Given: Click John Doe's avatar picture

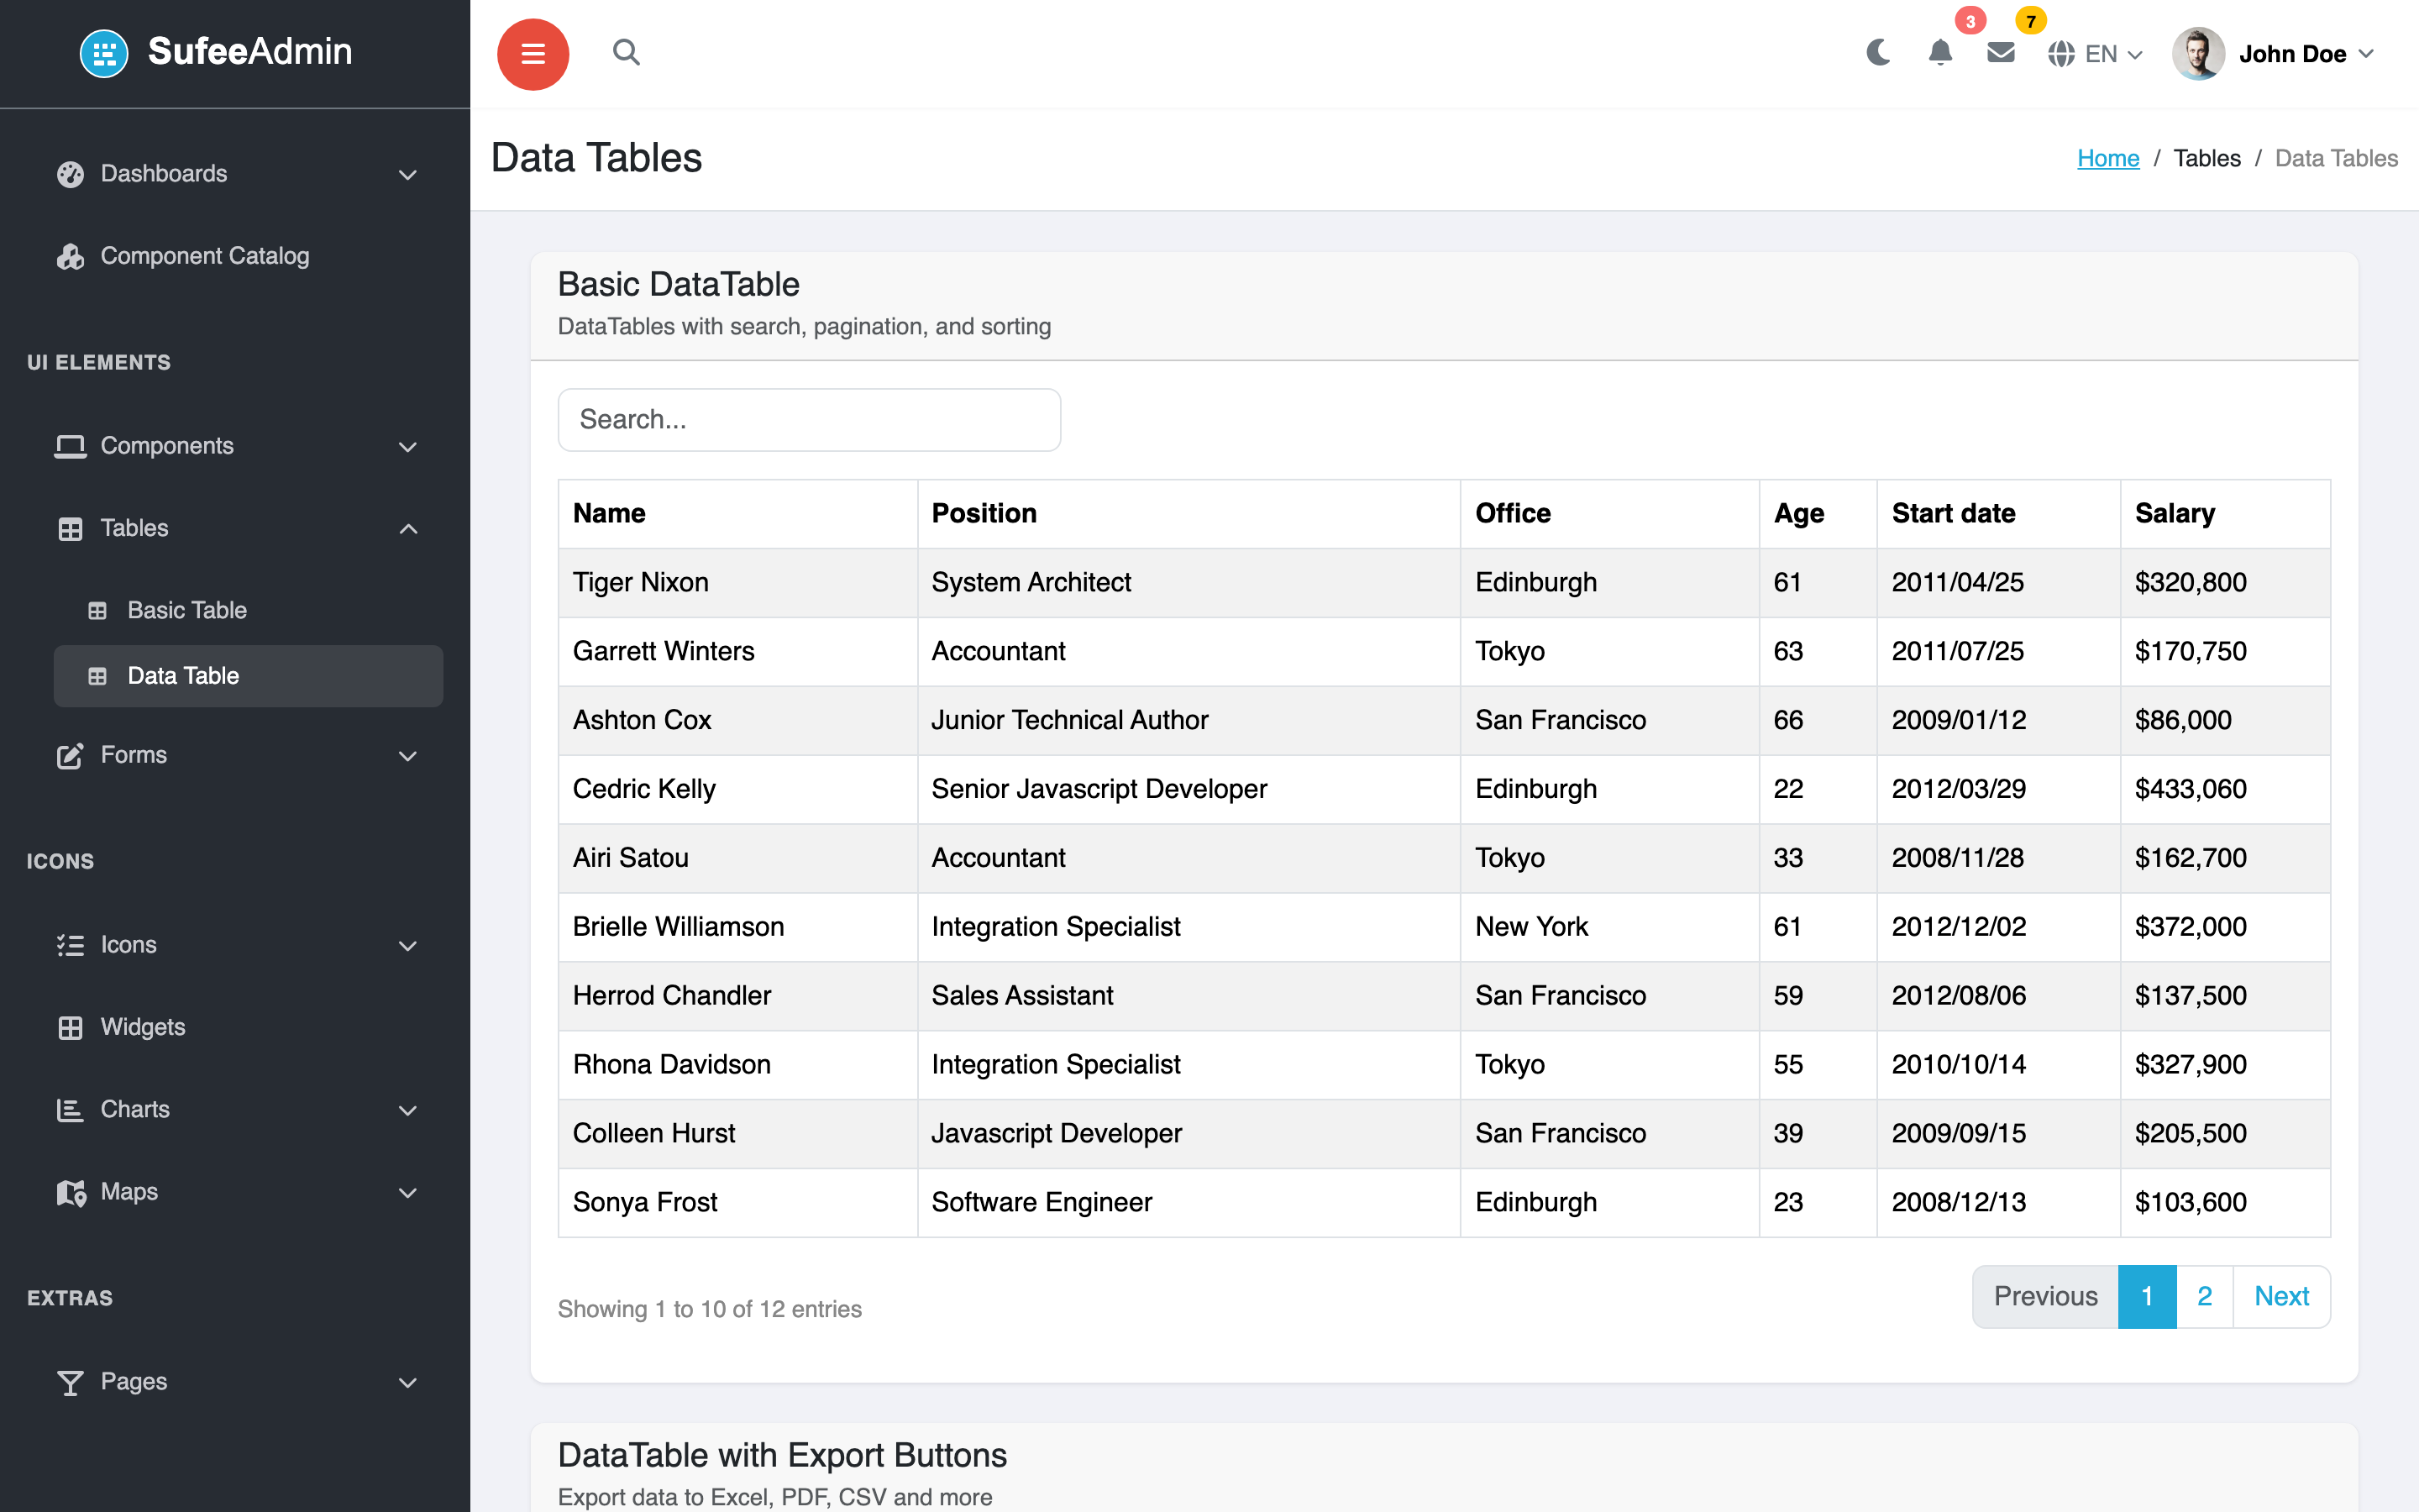Looking at the screenshot, I should pyautogui.click(x=2198, y=53).
